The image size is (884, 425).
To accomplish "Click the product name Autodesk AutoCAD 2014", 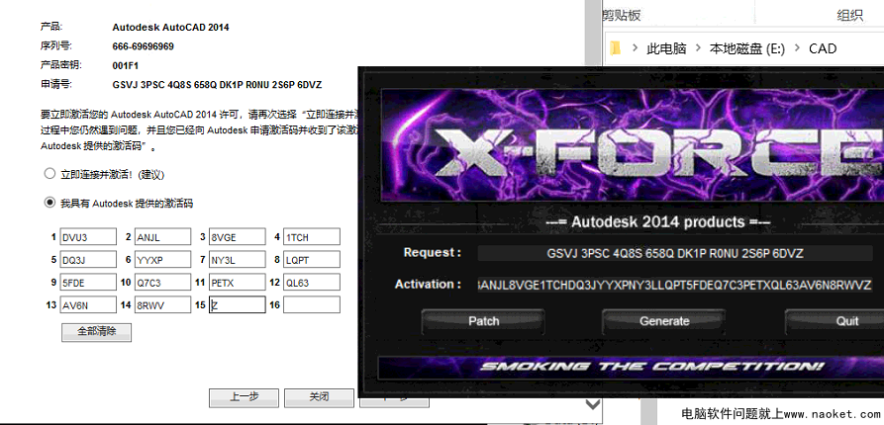I will [171, 27].
